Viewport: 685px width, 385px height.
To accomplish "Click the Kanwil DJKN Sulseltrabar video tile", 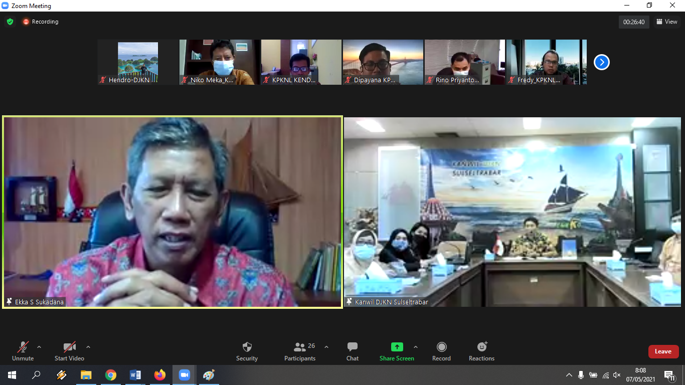I will [512, 212].
